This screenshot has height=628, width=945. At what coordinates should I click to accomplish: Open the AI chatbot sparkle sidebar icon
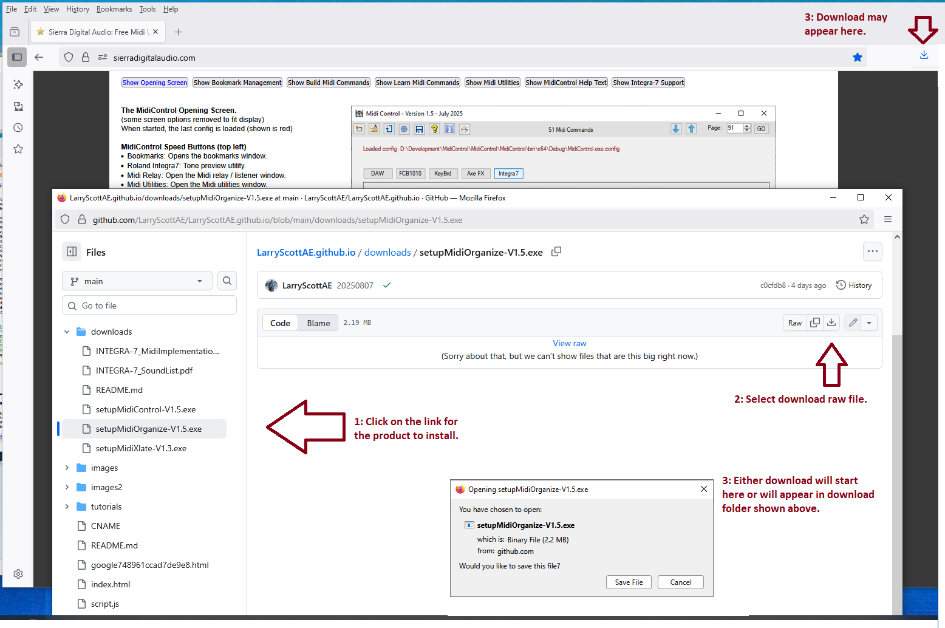[18, 84]
